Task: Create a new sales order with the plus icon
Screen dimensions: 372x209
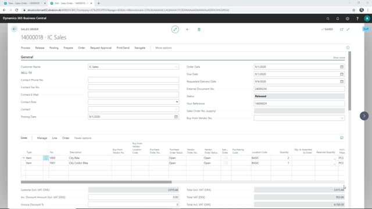Action: pyautogui.click(x=187, y=30)
